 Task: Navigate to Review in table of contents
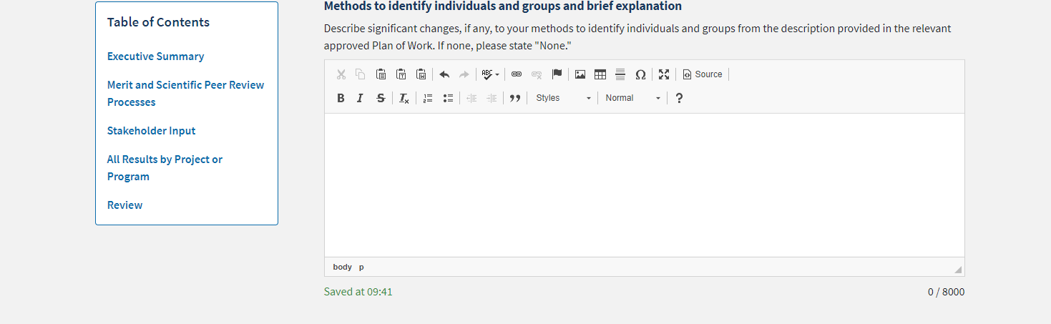pos(124,205)
